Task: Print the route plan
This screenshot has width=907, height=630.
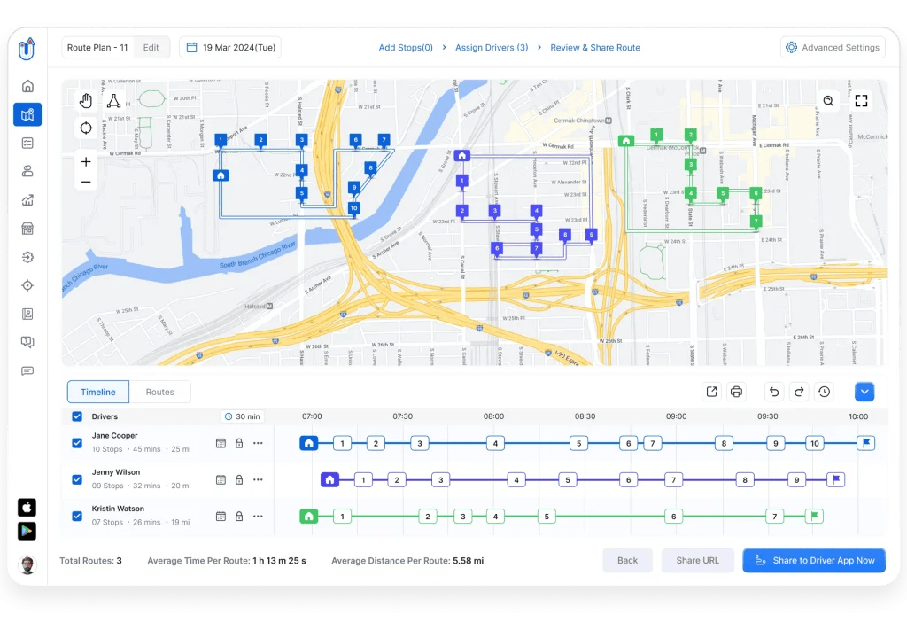Action: pos(736,392)
